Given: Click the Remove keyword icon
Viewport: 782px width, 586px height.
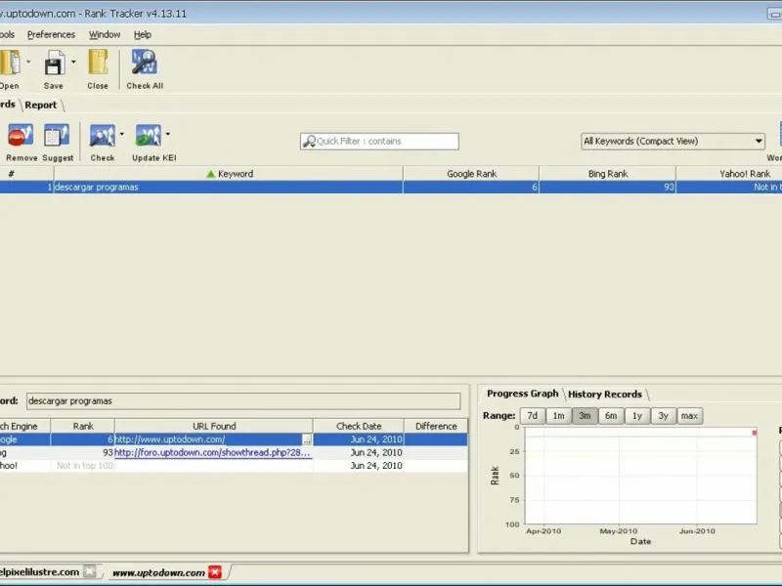Looking at the screenshot, I should (x=21, y=135).
